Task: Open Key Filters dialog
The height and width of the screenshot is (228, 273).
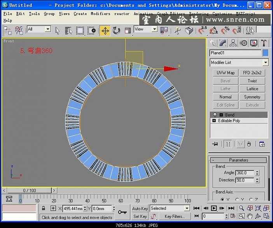Action: tap(175, 216)
